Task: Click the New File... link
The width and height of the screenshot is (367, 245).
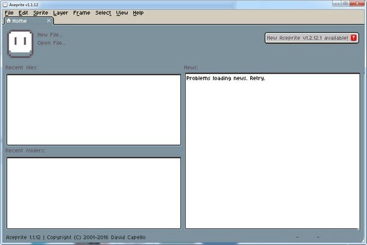Action: coord(50,35)
